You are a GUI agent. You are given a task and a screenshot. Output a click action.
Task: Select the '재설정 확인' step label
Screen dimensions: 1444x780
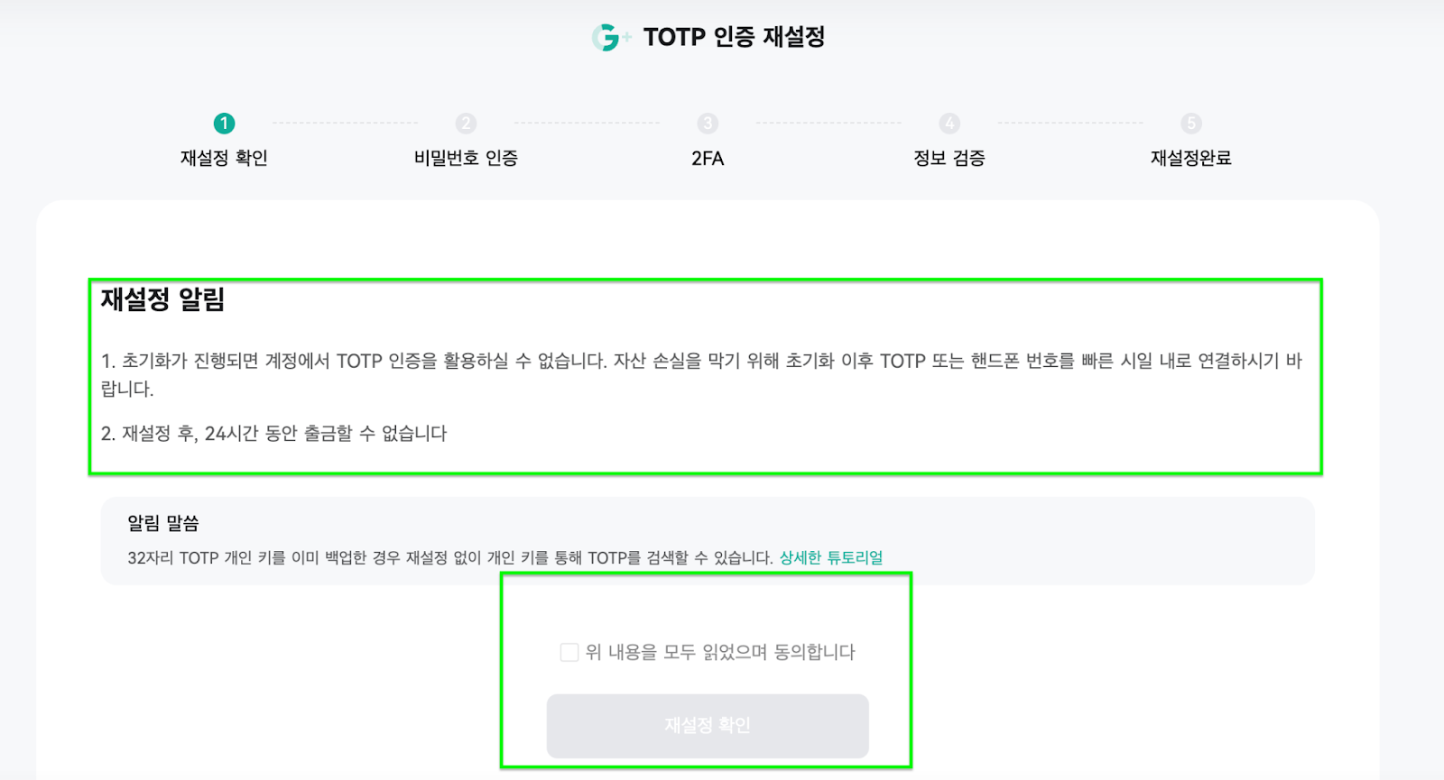pyautogui.click(x=224, y=158)
